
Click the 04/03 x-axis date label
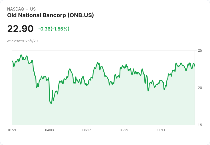(x=49, y=130)
